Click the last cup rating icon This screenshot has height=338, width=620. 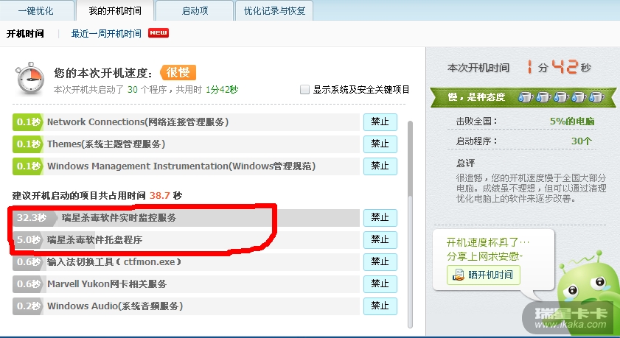(596, 96)
